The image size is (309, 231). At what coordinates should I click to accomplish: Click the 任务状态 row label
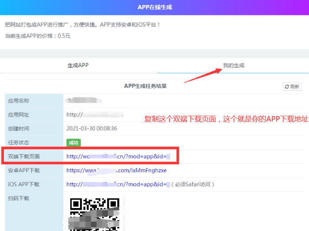(x=19, y=143)
